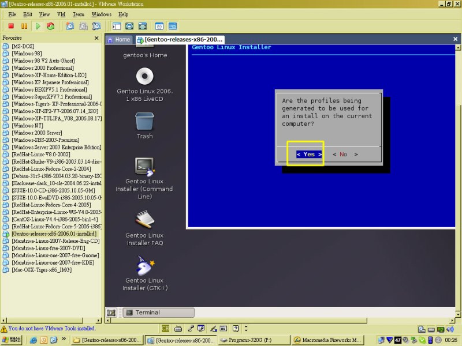Switch to the Home tab
Screen dimensions: 462x346
click(118, 40)
